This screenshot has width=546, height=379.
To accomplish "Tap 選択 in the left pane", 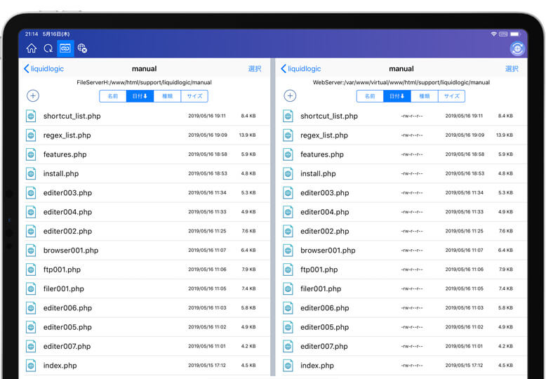I will click(255, 69).
